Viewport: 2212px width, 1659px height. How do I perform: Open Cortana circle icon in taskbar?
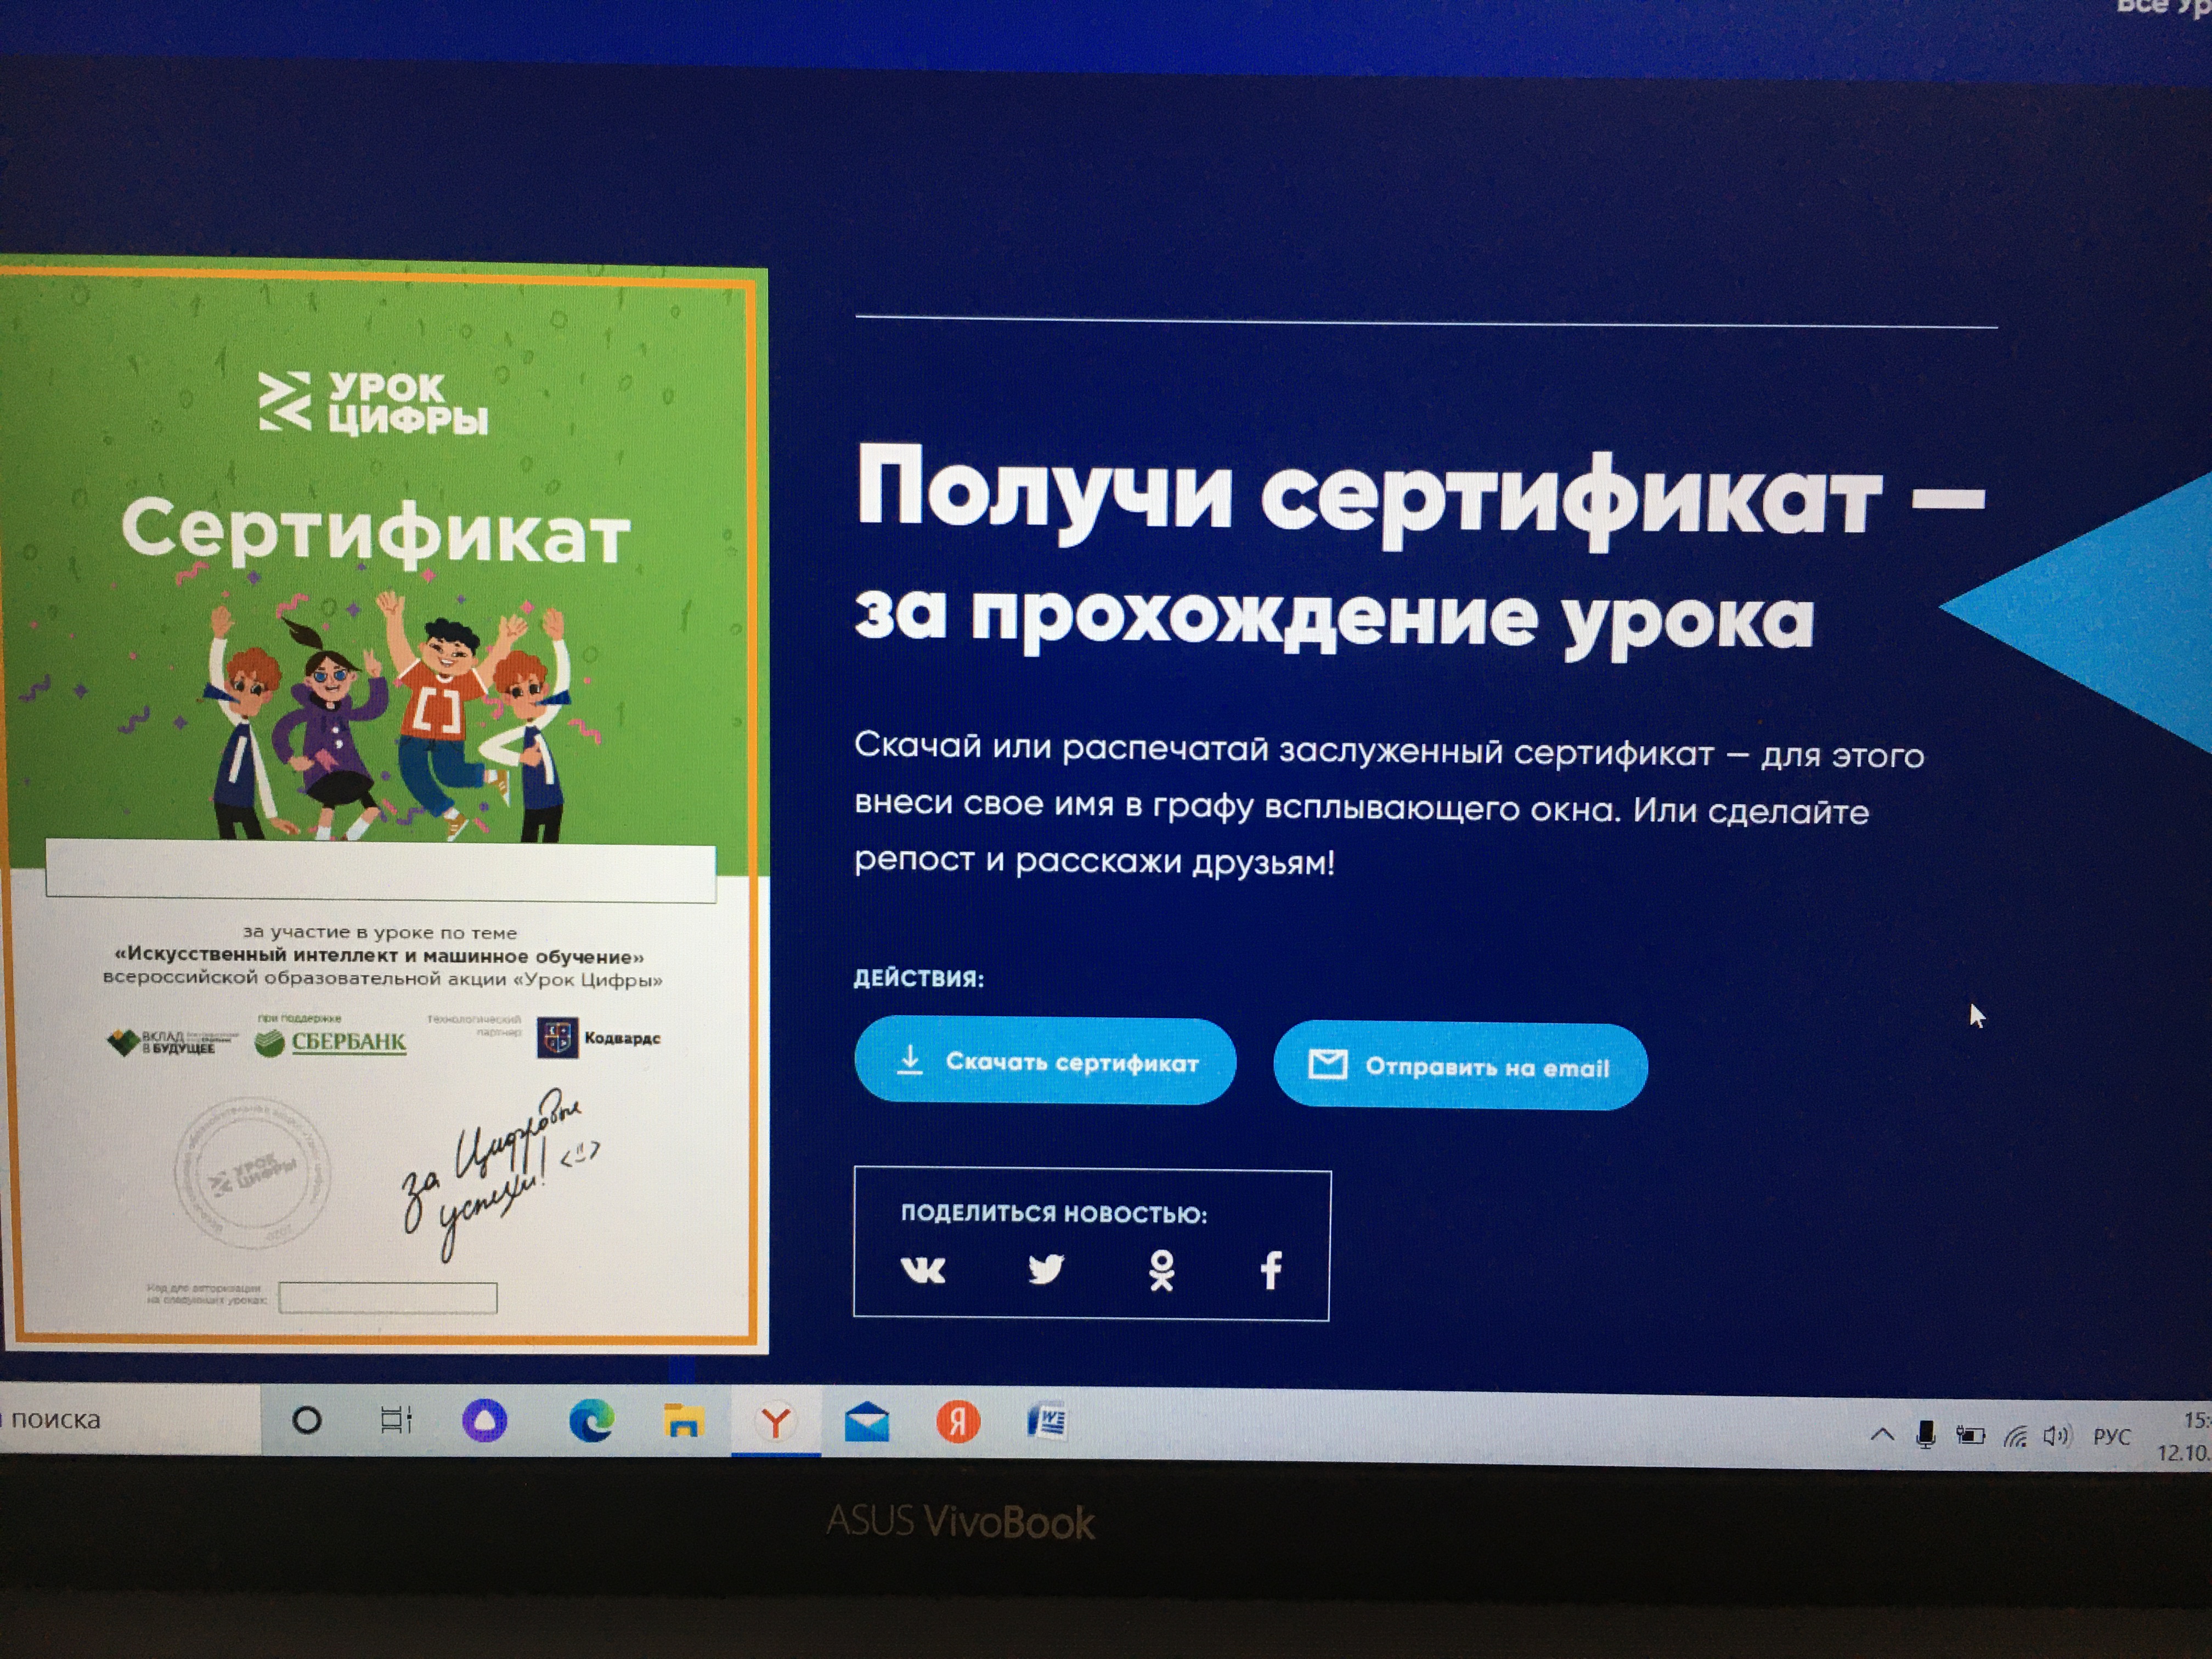point(307,1419)
